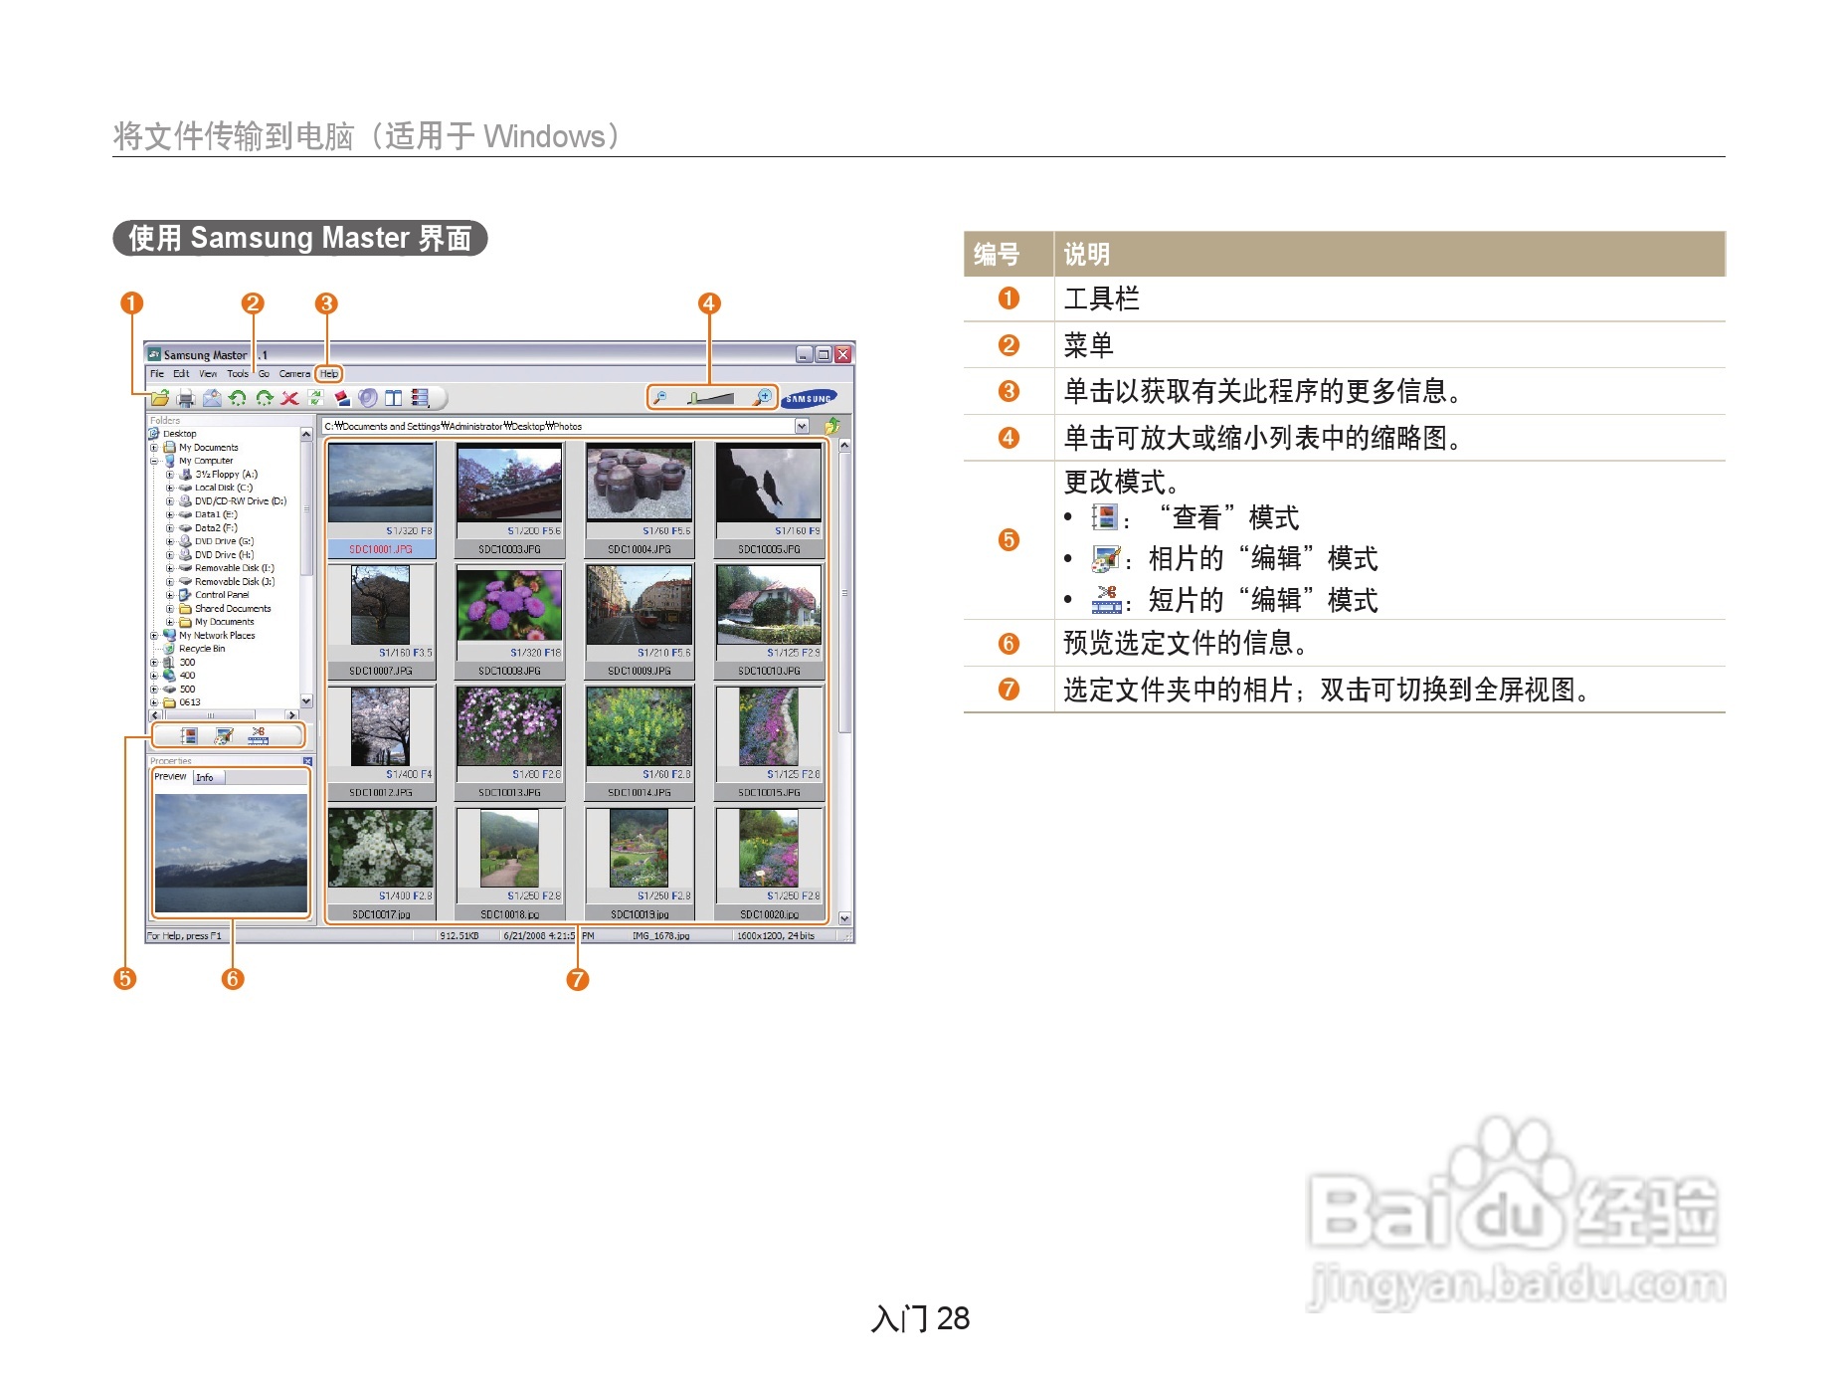This screenshot has height=1388, width=1838.
Task: Close the Properties panel
Action: pos(308,761)
